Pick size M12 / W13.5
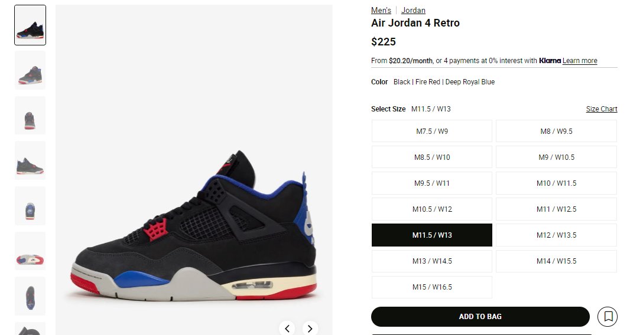 [x=556, y=235]
